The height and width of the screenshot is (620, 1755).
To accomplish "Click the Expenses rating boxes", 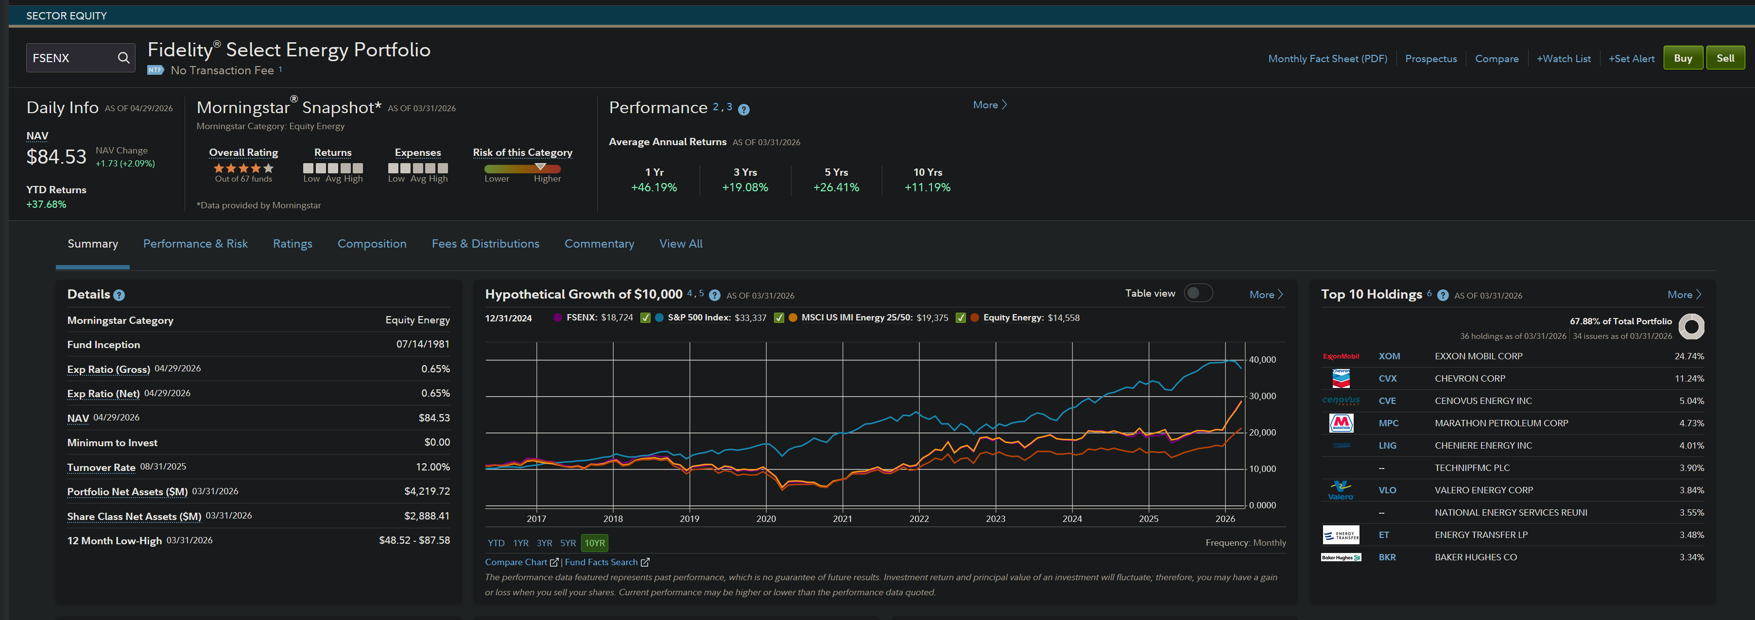I will [x=418, y=168].
